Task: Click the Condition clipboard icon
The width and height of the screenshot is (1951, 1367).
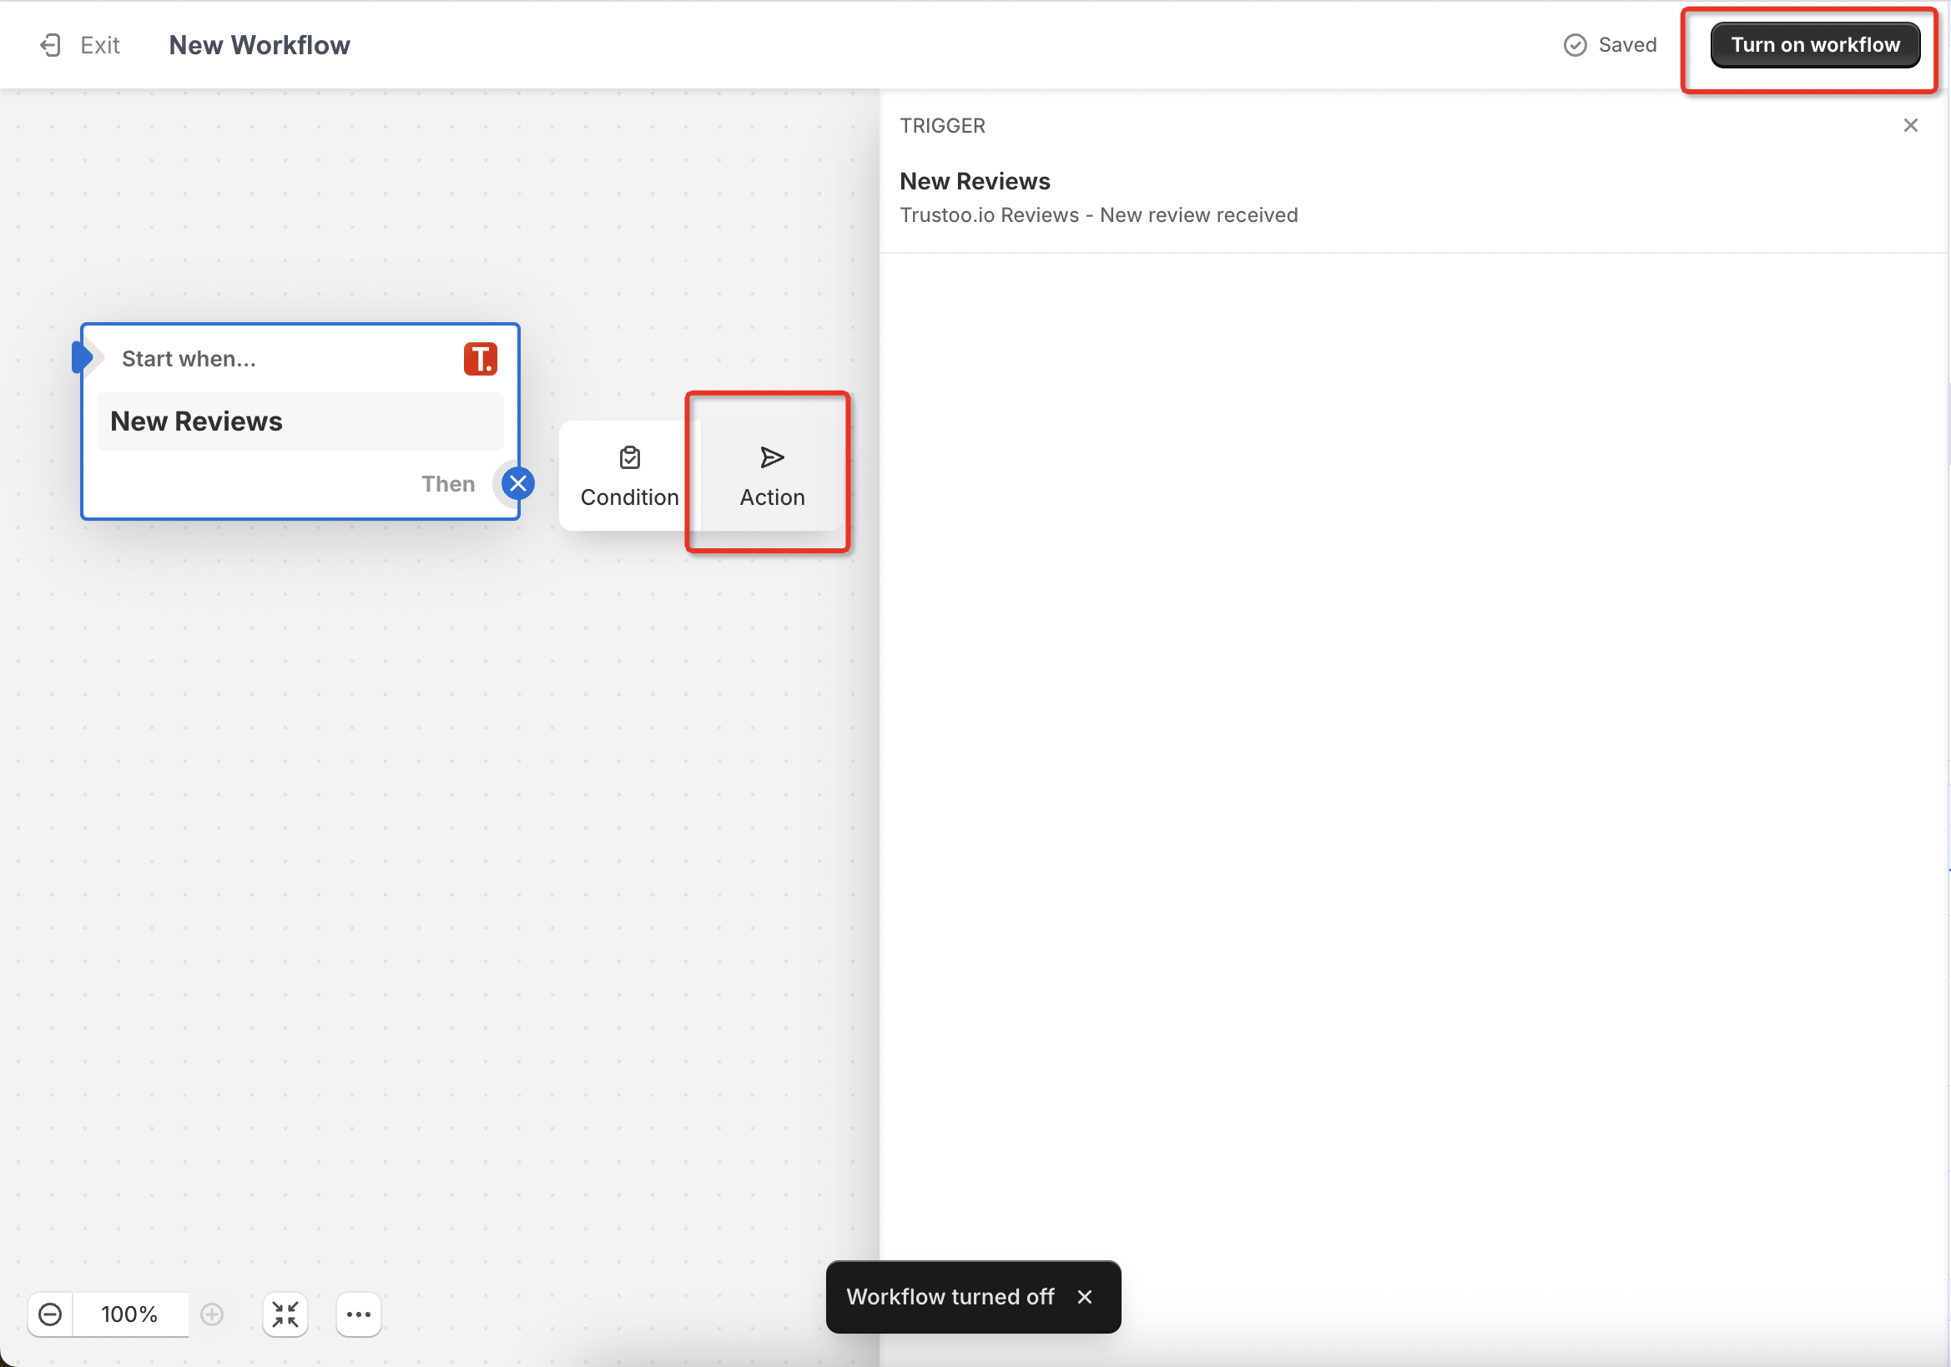Action: (x=630, y=458)
